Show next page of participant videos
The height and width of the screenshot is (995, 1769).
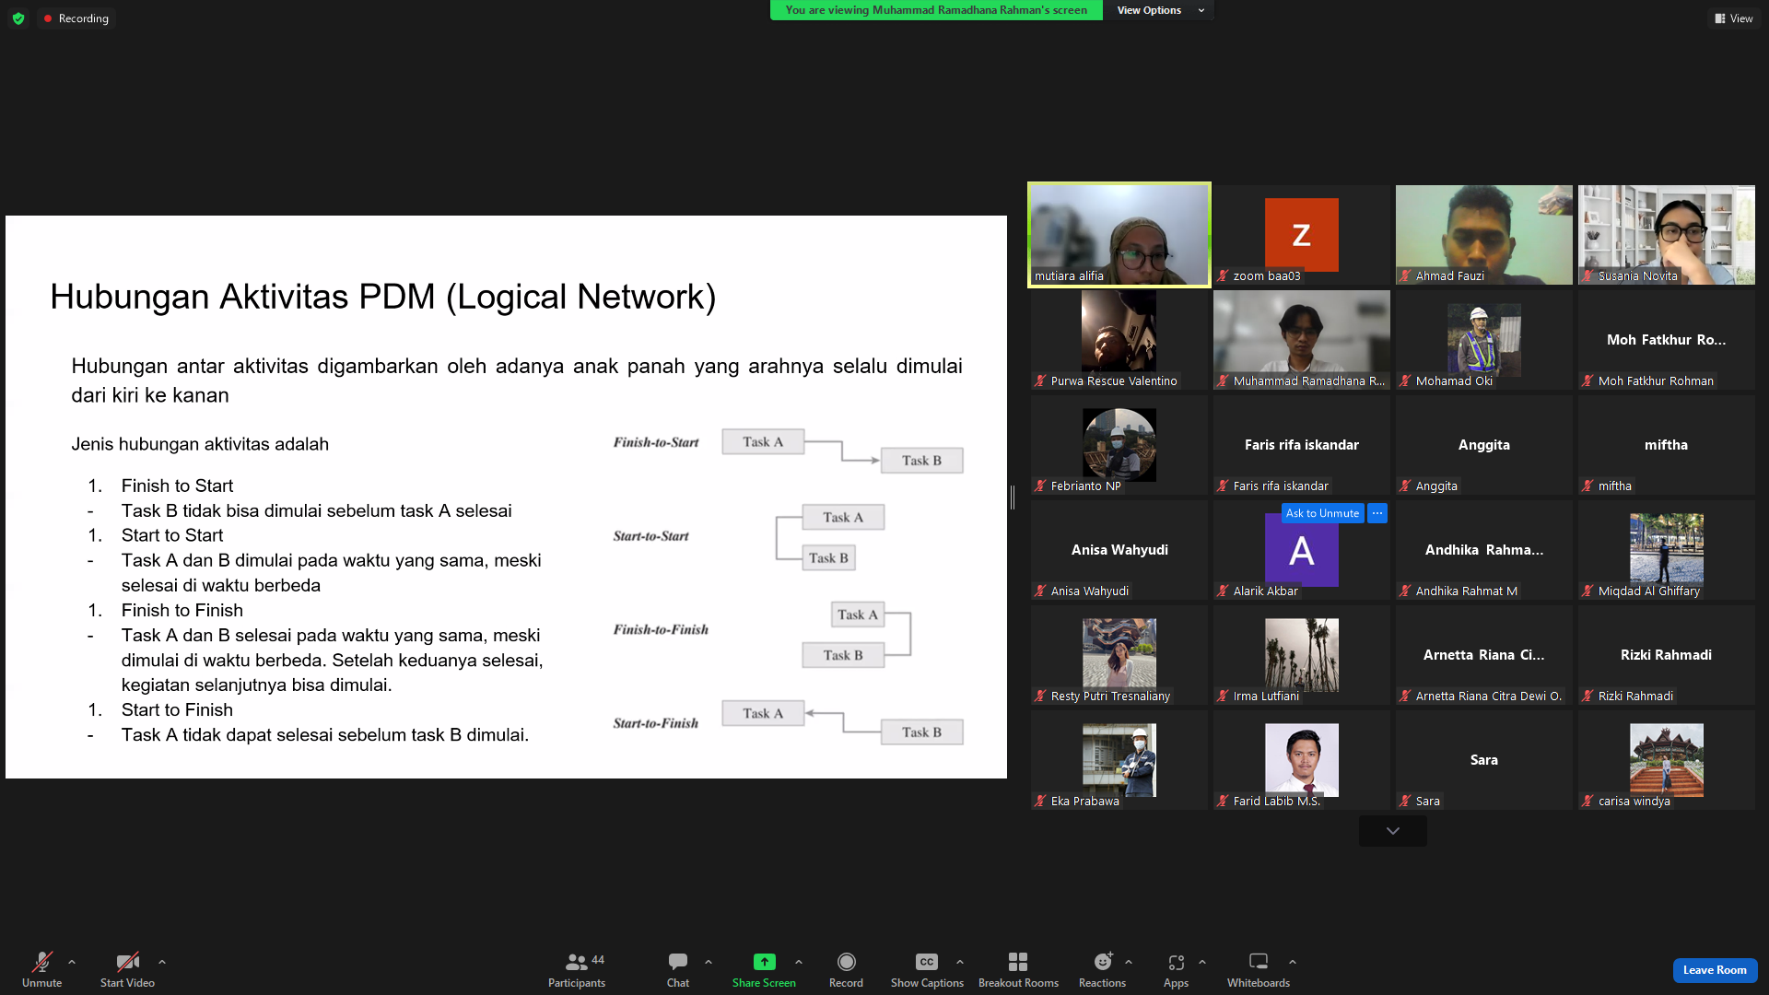1393,831
